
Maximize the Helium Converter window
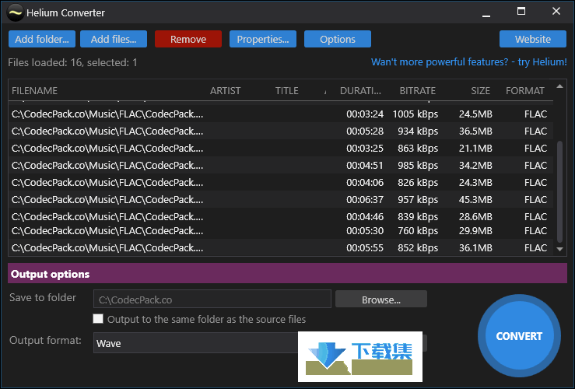[x=521, y=12]
